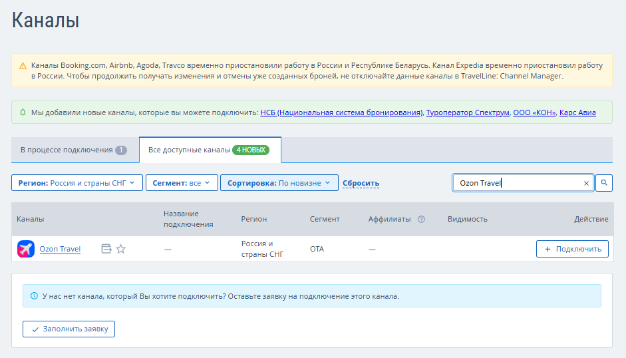The width and height of the screenshot is (626, 358).
Task: Click the bell icon in green banner
Action: [x=23, y=112]
